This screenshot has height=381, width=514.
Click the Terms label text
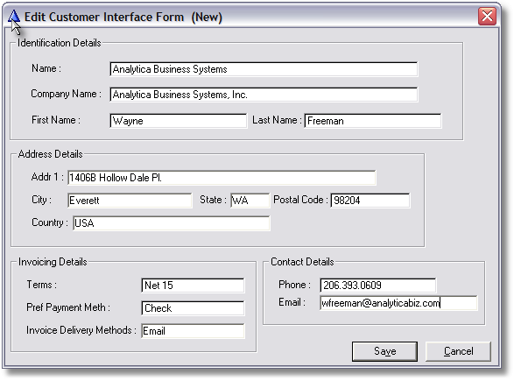coord(42,285)
